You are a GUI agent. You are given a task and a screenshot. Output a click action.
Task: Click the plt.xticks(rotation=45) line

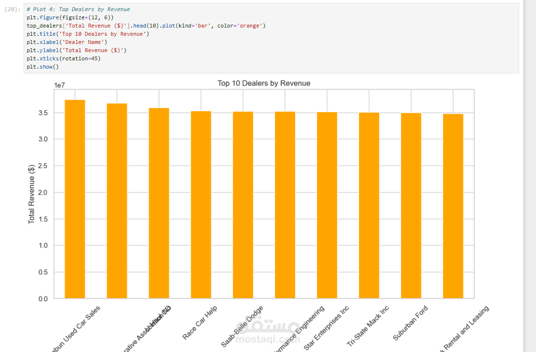pyautogui.click(x=64, y=58)
